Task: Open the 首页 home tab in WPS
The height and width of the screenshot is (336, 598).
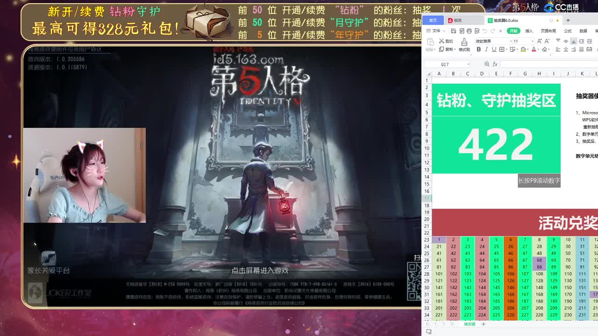Action: coord(433,20)
